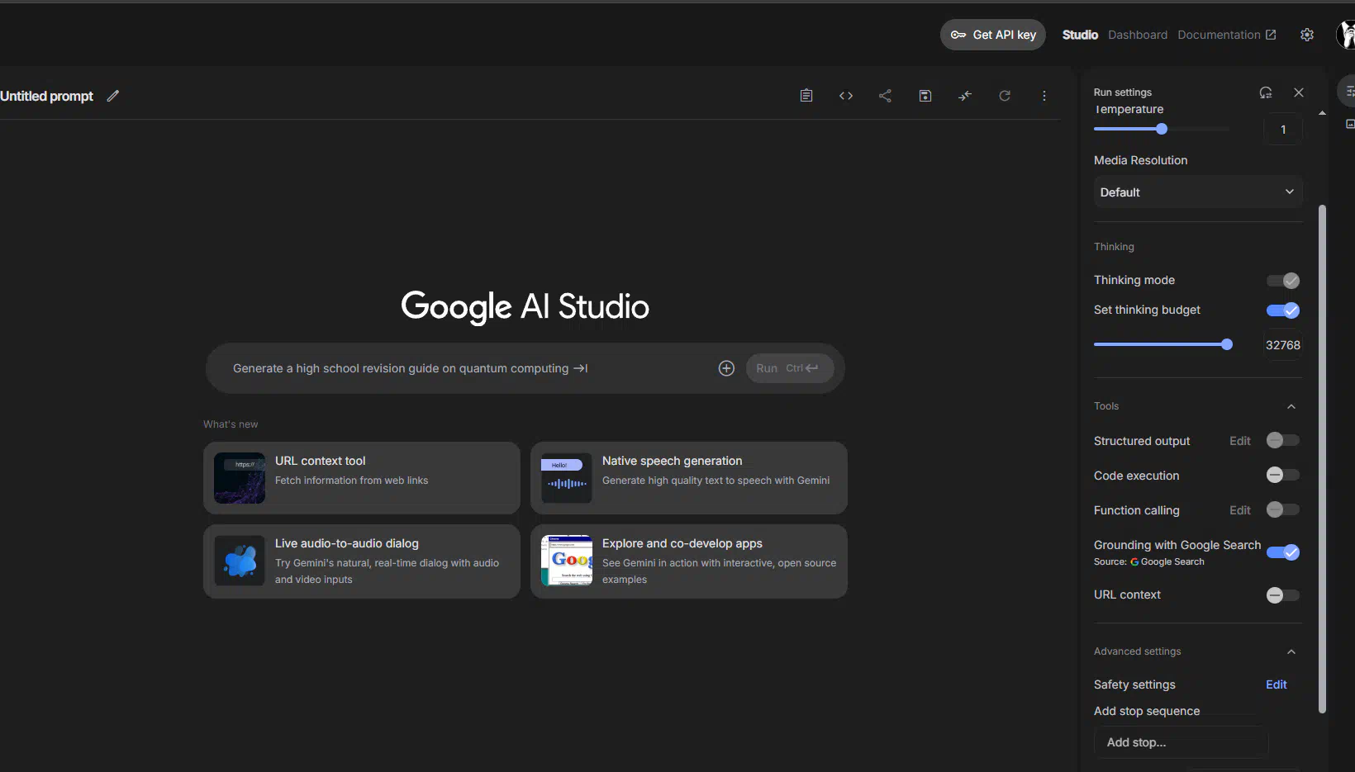Click the Google Search source icon

click(x=1134, y=561)
